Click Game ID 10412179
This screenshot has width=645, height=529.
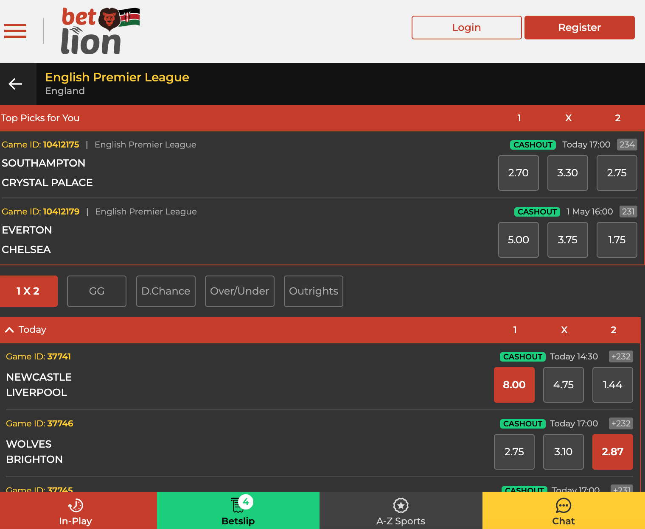coord(41,212)
